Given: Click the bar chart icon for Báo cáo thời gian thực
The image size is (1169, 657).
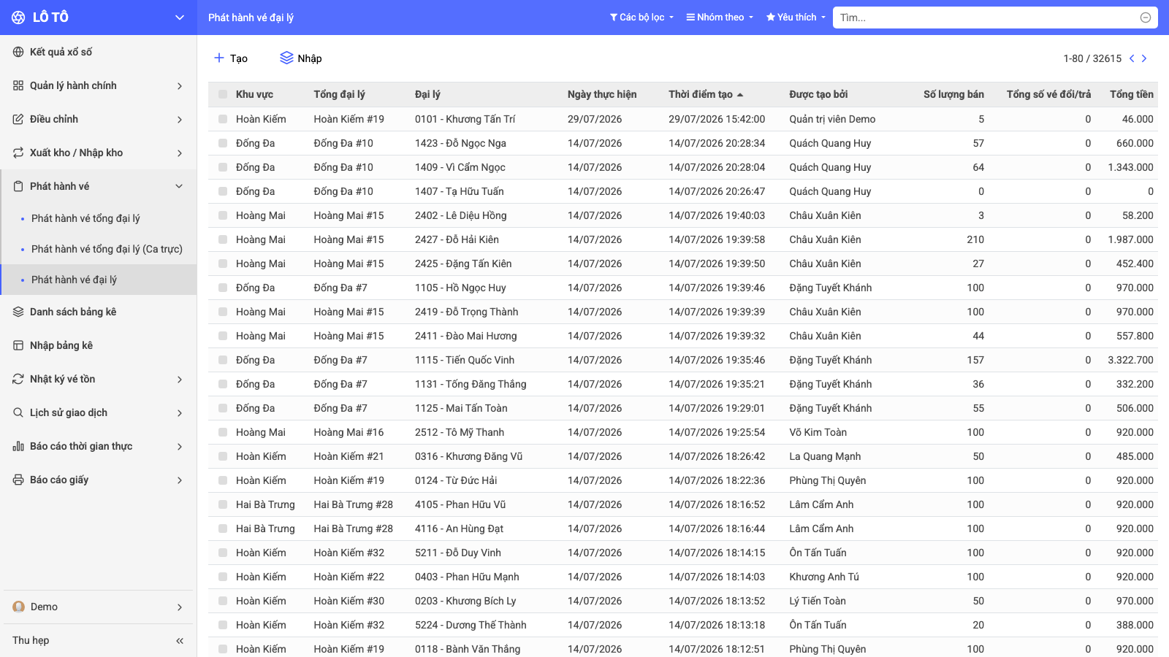Looking at the screenshot, I should tap(18, 446).
